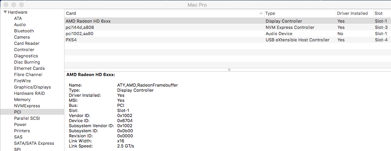Viewport: 391px width, 151px height.
Task: Close the Mac Pro window
Action: [6, 5]
